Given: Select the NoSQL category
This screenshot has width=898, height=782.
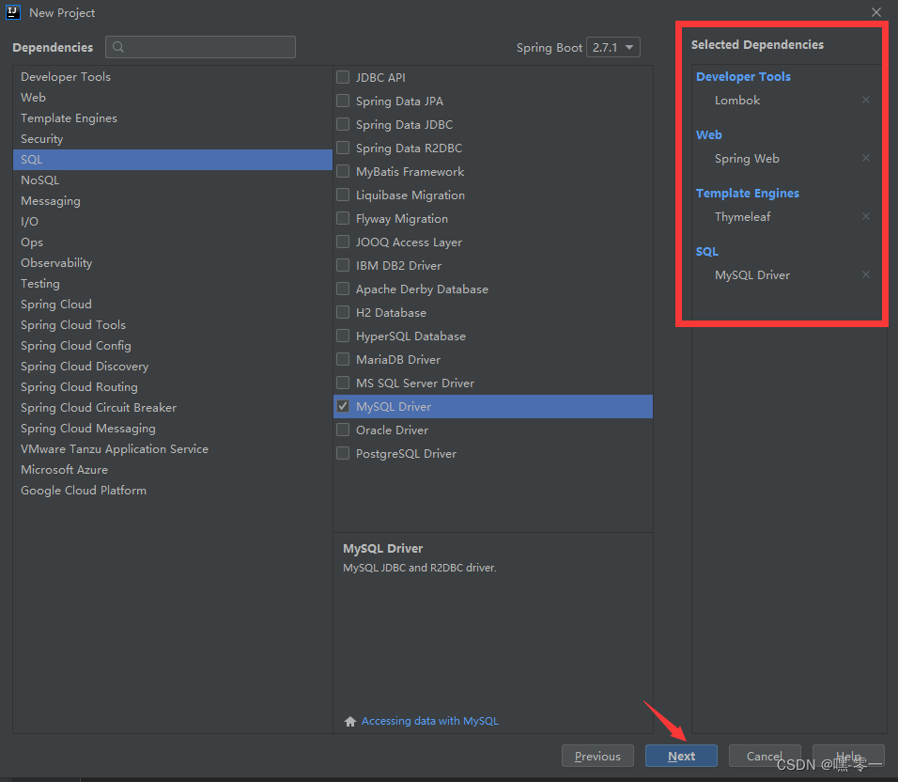Looking at the screenshot, I should tap(173, 180).
